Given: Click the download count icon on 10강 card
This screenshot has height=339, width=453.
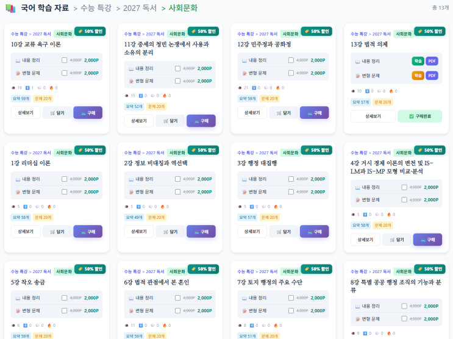Looking at the screenshot, I should pos(27,88).
